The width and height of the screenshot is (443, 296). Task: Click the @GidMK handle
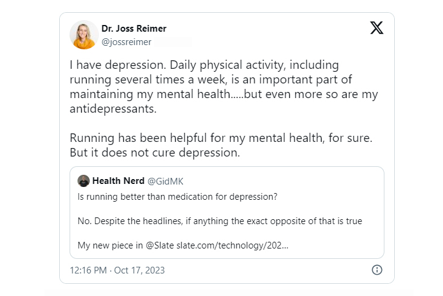(165, 181)
